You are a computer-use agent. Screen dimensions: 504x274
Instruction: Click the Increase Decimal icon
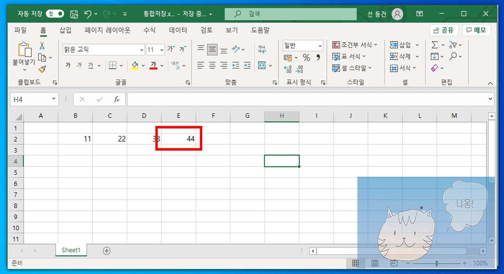pos(288,69)
